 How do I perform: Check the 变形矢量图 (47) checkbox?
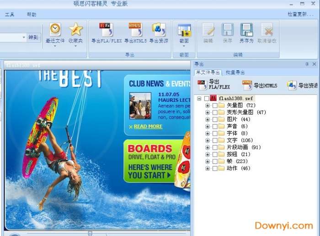click(x=215, y=112)
